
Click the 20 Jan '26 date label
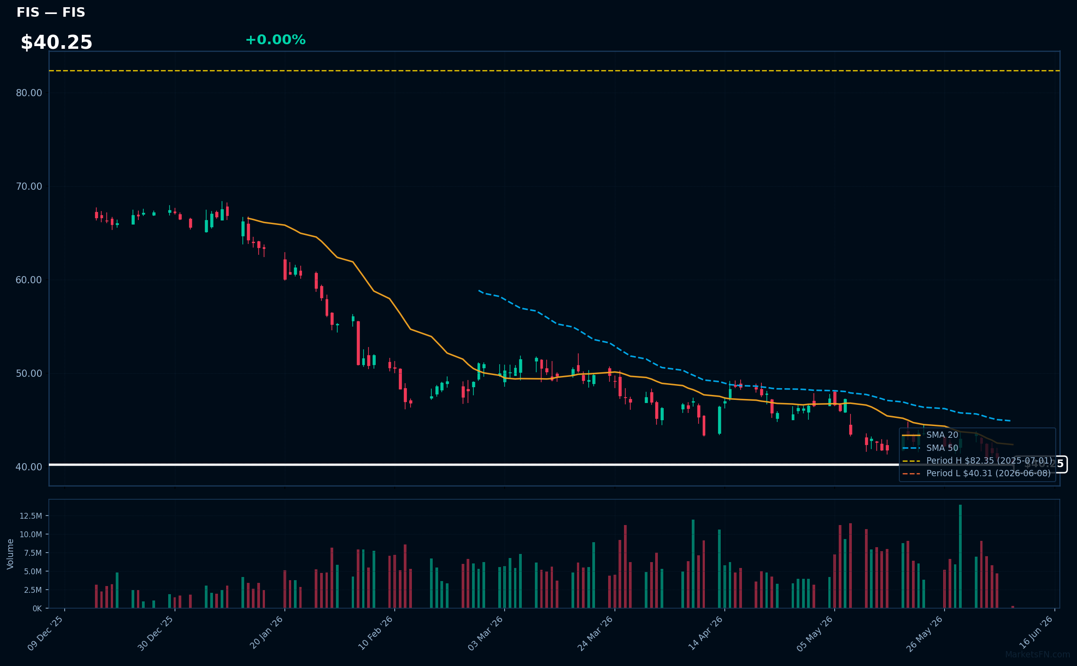pos(267,632)
